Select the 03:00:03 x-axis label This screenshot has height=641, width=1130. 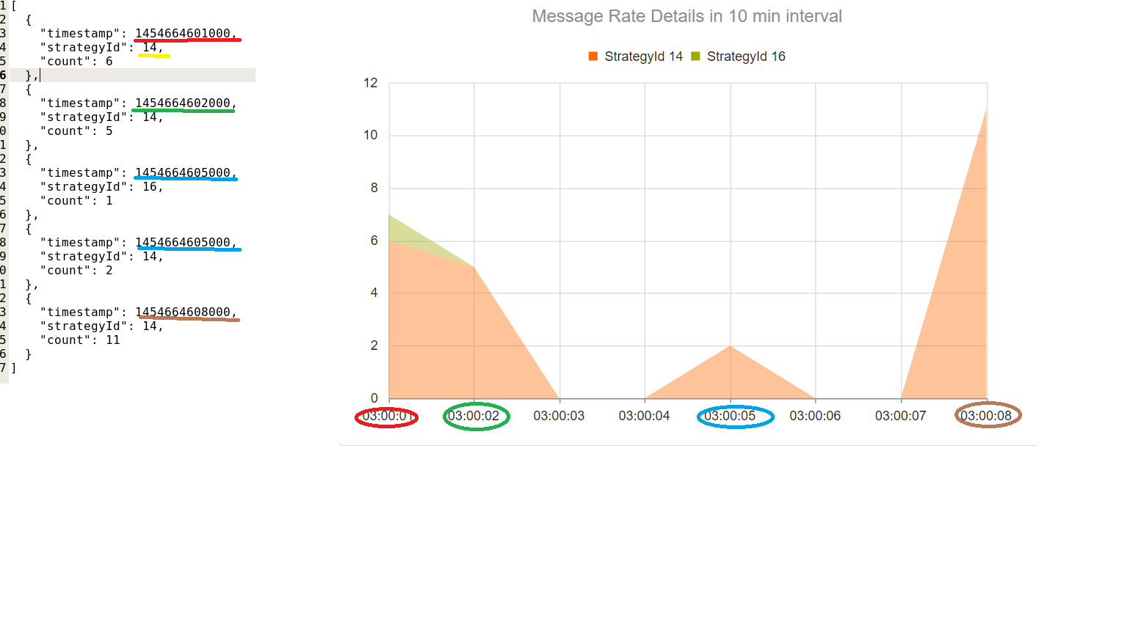tap(559, 416)
